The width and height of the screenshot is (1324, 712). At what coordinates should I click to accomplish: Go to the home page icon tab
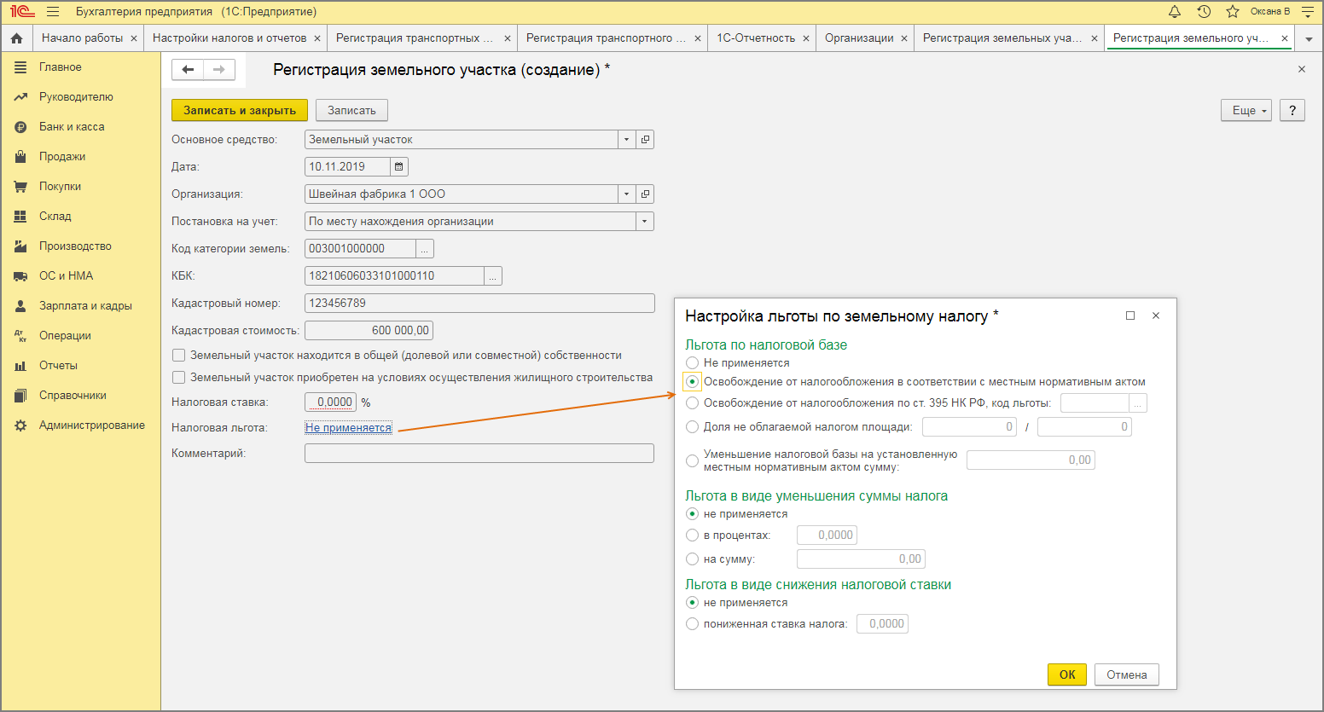tap(16, 38)
